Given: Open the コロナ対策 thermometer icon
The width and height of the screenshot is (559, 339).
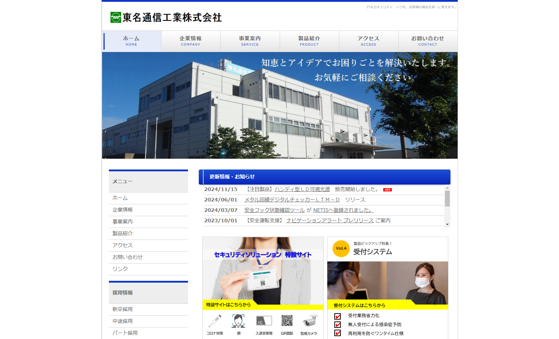Looking at the screenshot, I should click(x=215, y=321).
